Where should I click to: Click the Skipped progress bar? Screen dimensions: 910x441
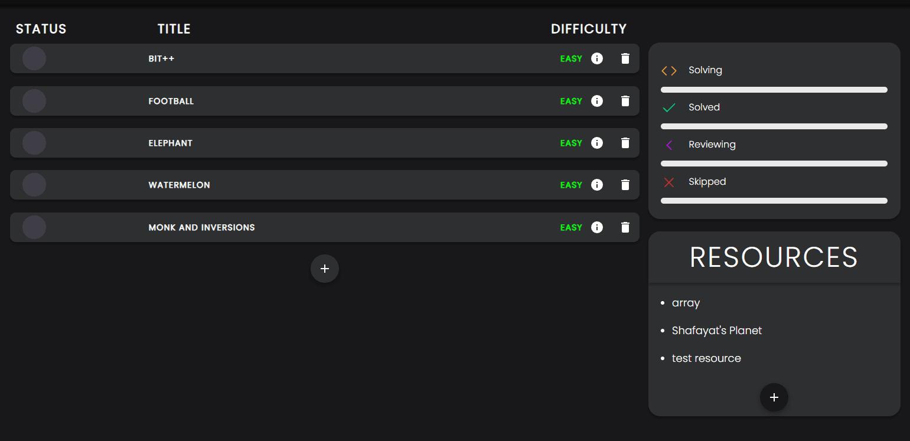tap(774, 201)
